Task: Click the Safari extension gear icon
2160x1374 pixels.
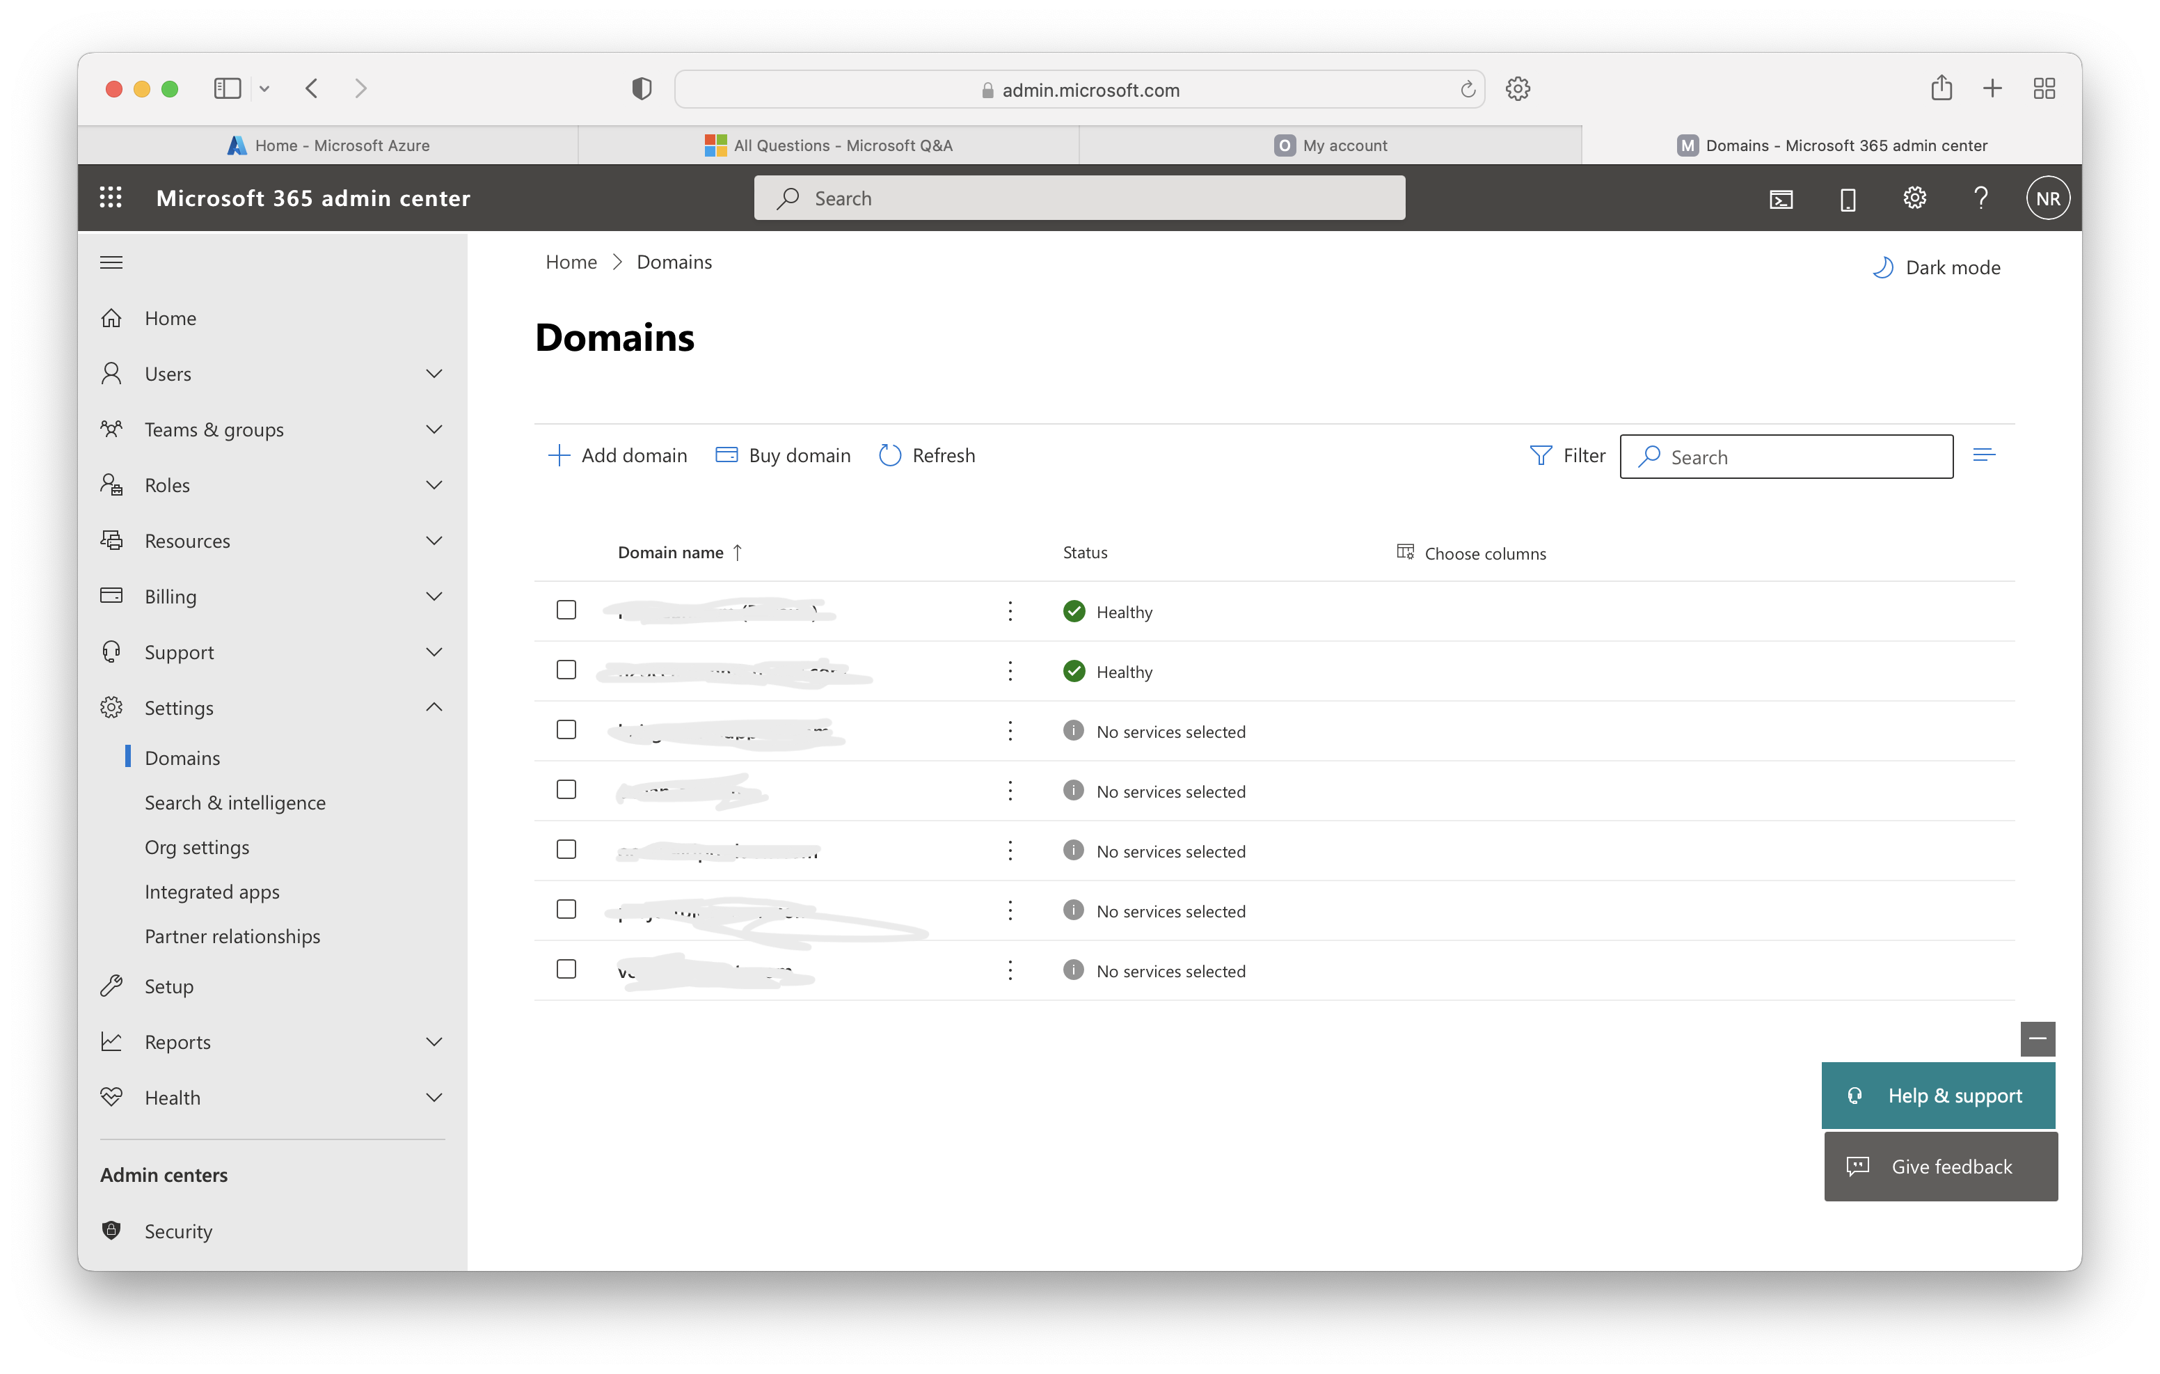Action: 1517,88
